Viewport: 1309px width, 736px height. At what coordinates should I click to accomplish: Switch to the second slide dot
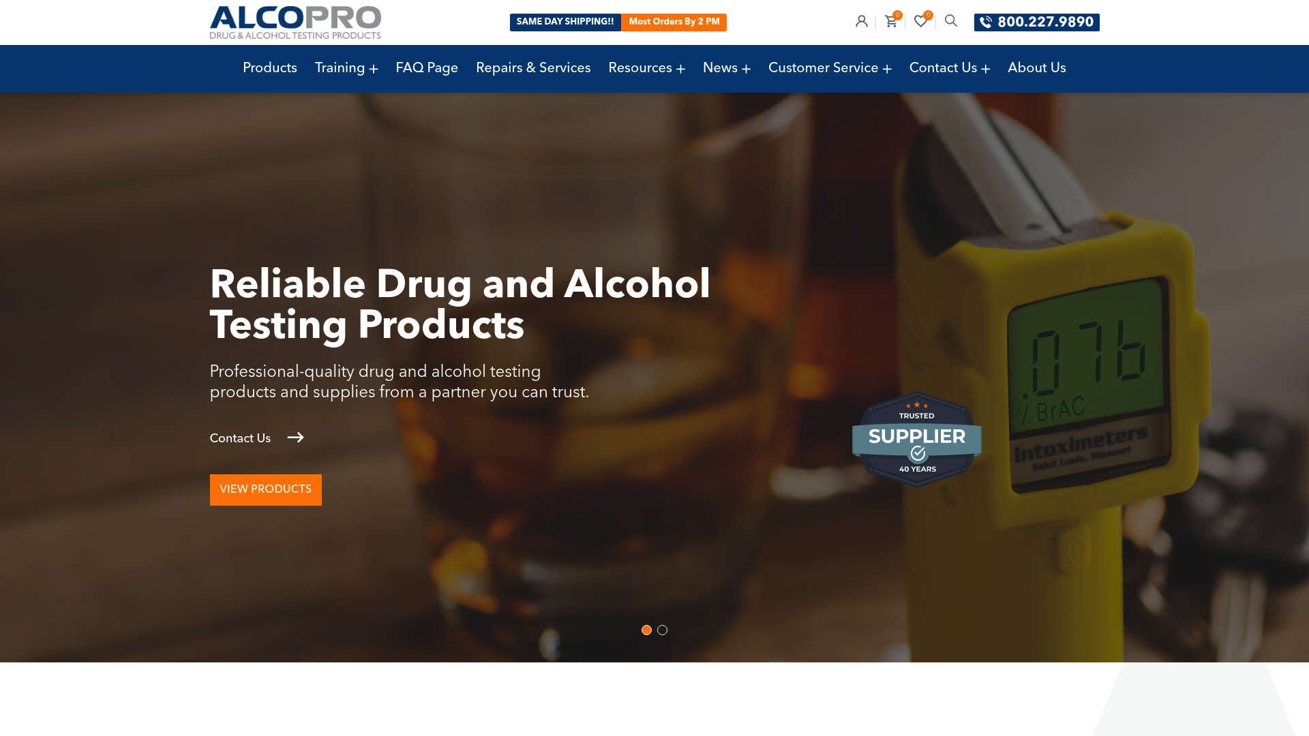pos(662,630)
